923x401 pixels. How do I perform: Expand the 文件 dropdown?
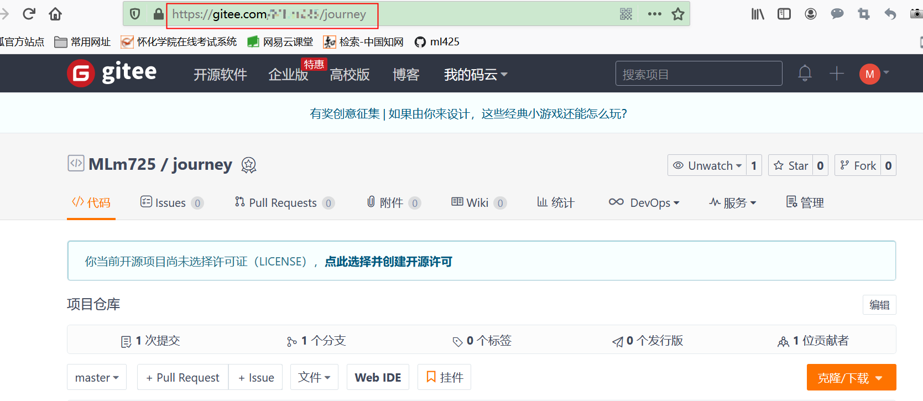314,377
